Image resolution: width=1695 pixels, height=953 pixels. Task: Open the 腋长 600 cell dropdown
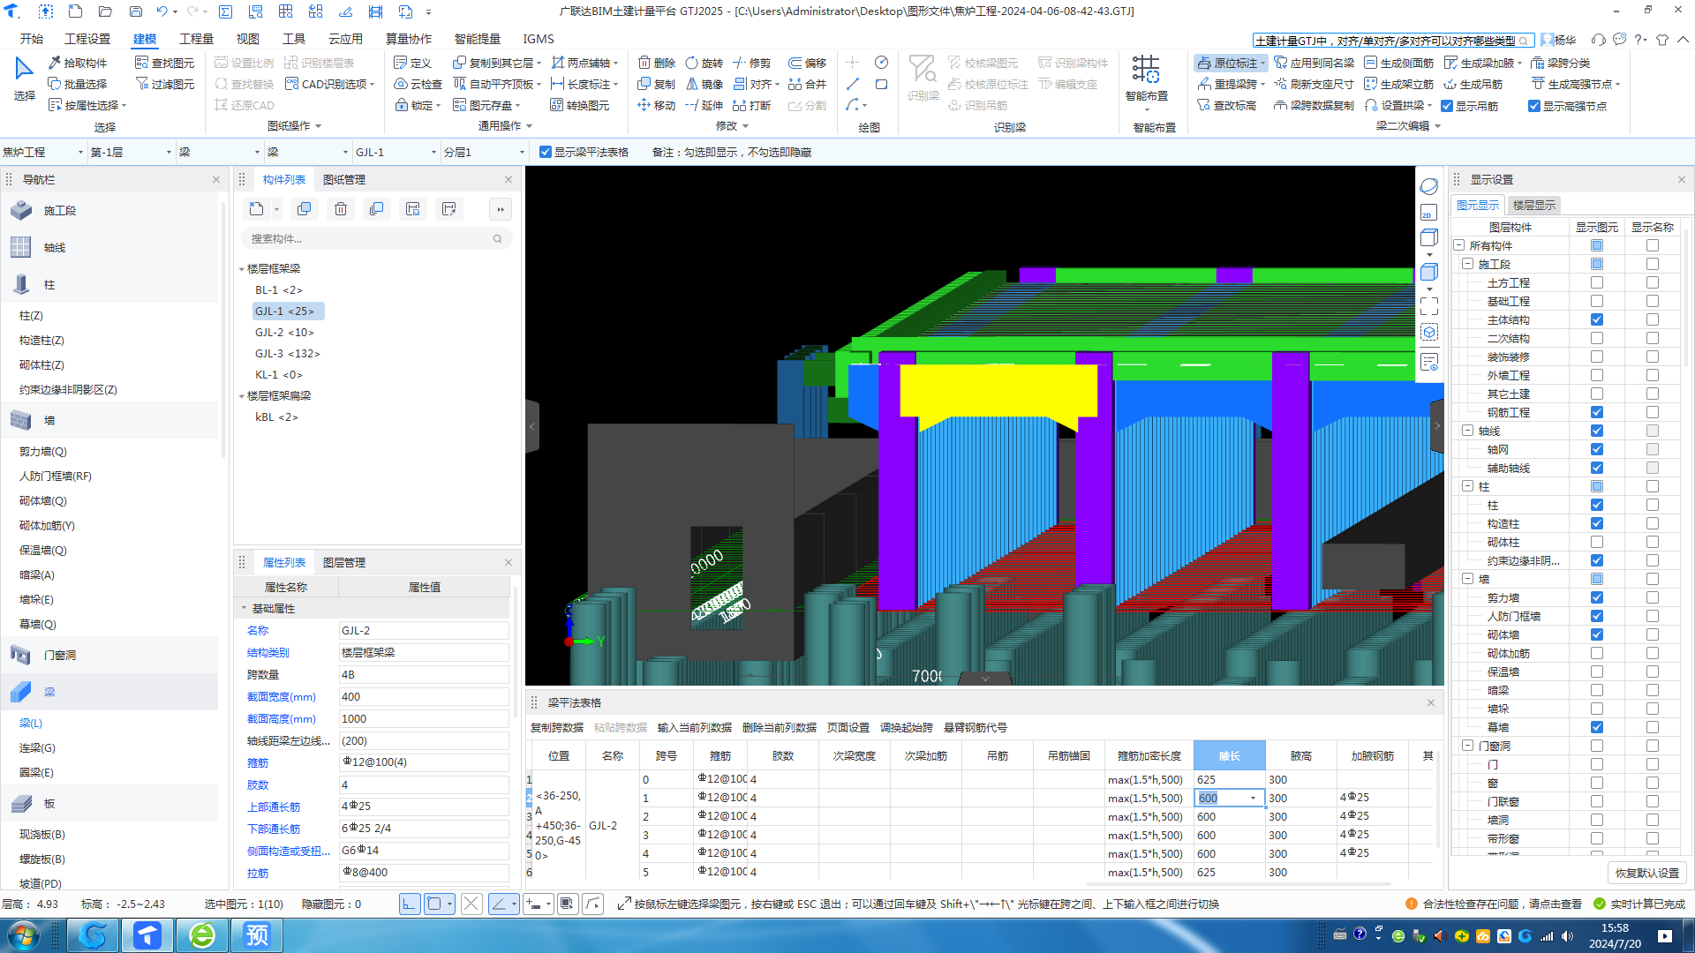click(x=1254, y=798)
